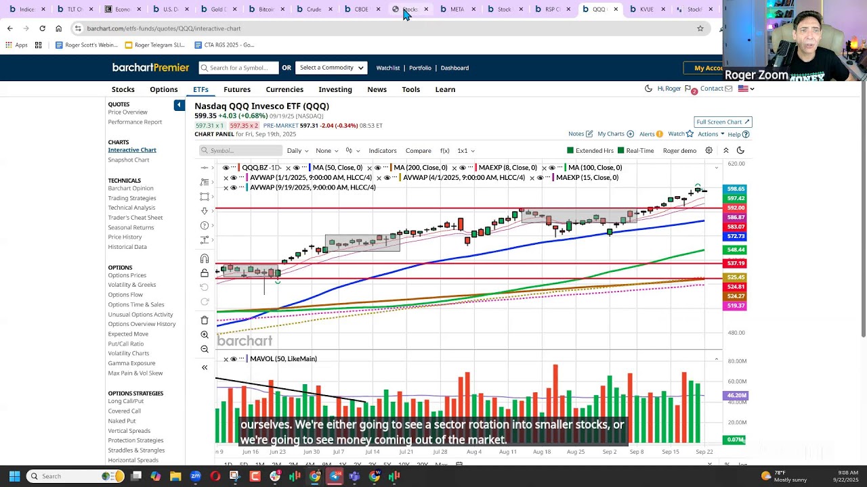Hide the MA (50, Close, 0) indicator

click(296, 168)
